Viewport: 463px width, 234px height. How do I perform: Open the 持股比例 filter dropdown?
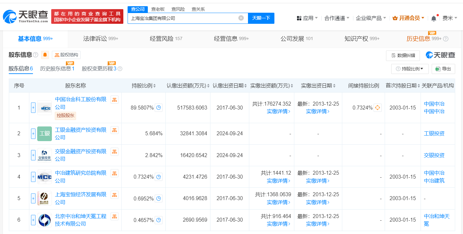(410, 69)
